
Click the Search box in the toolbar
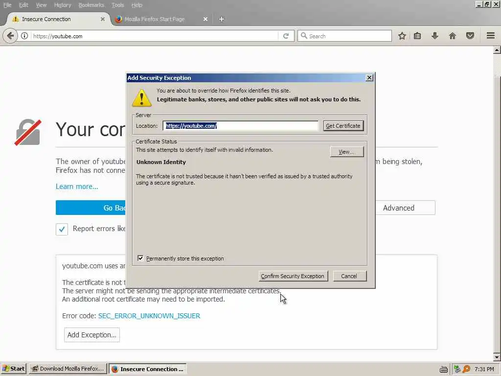(x=344, y=36)
